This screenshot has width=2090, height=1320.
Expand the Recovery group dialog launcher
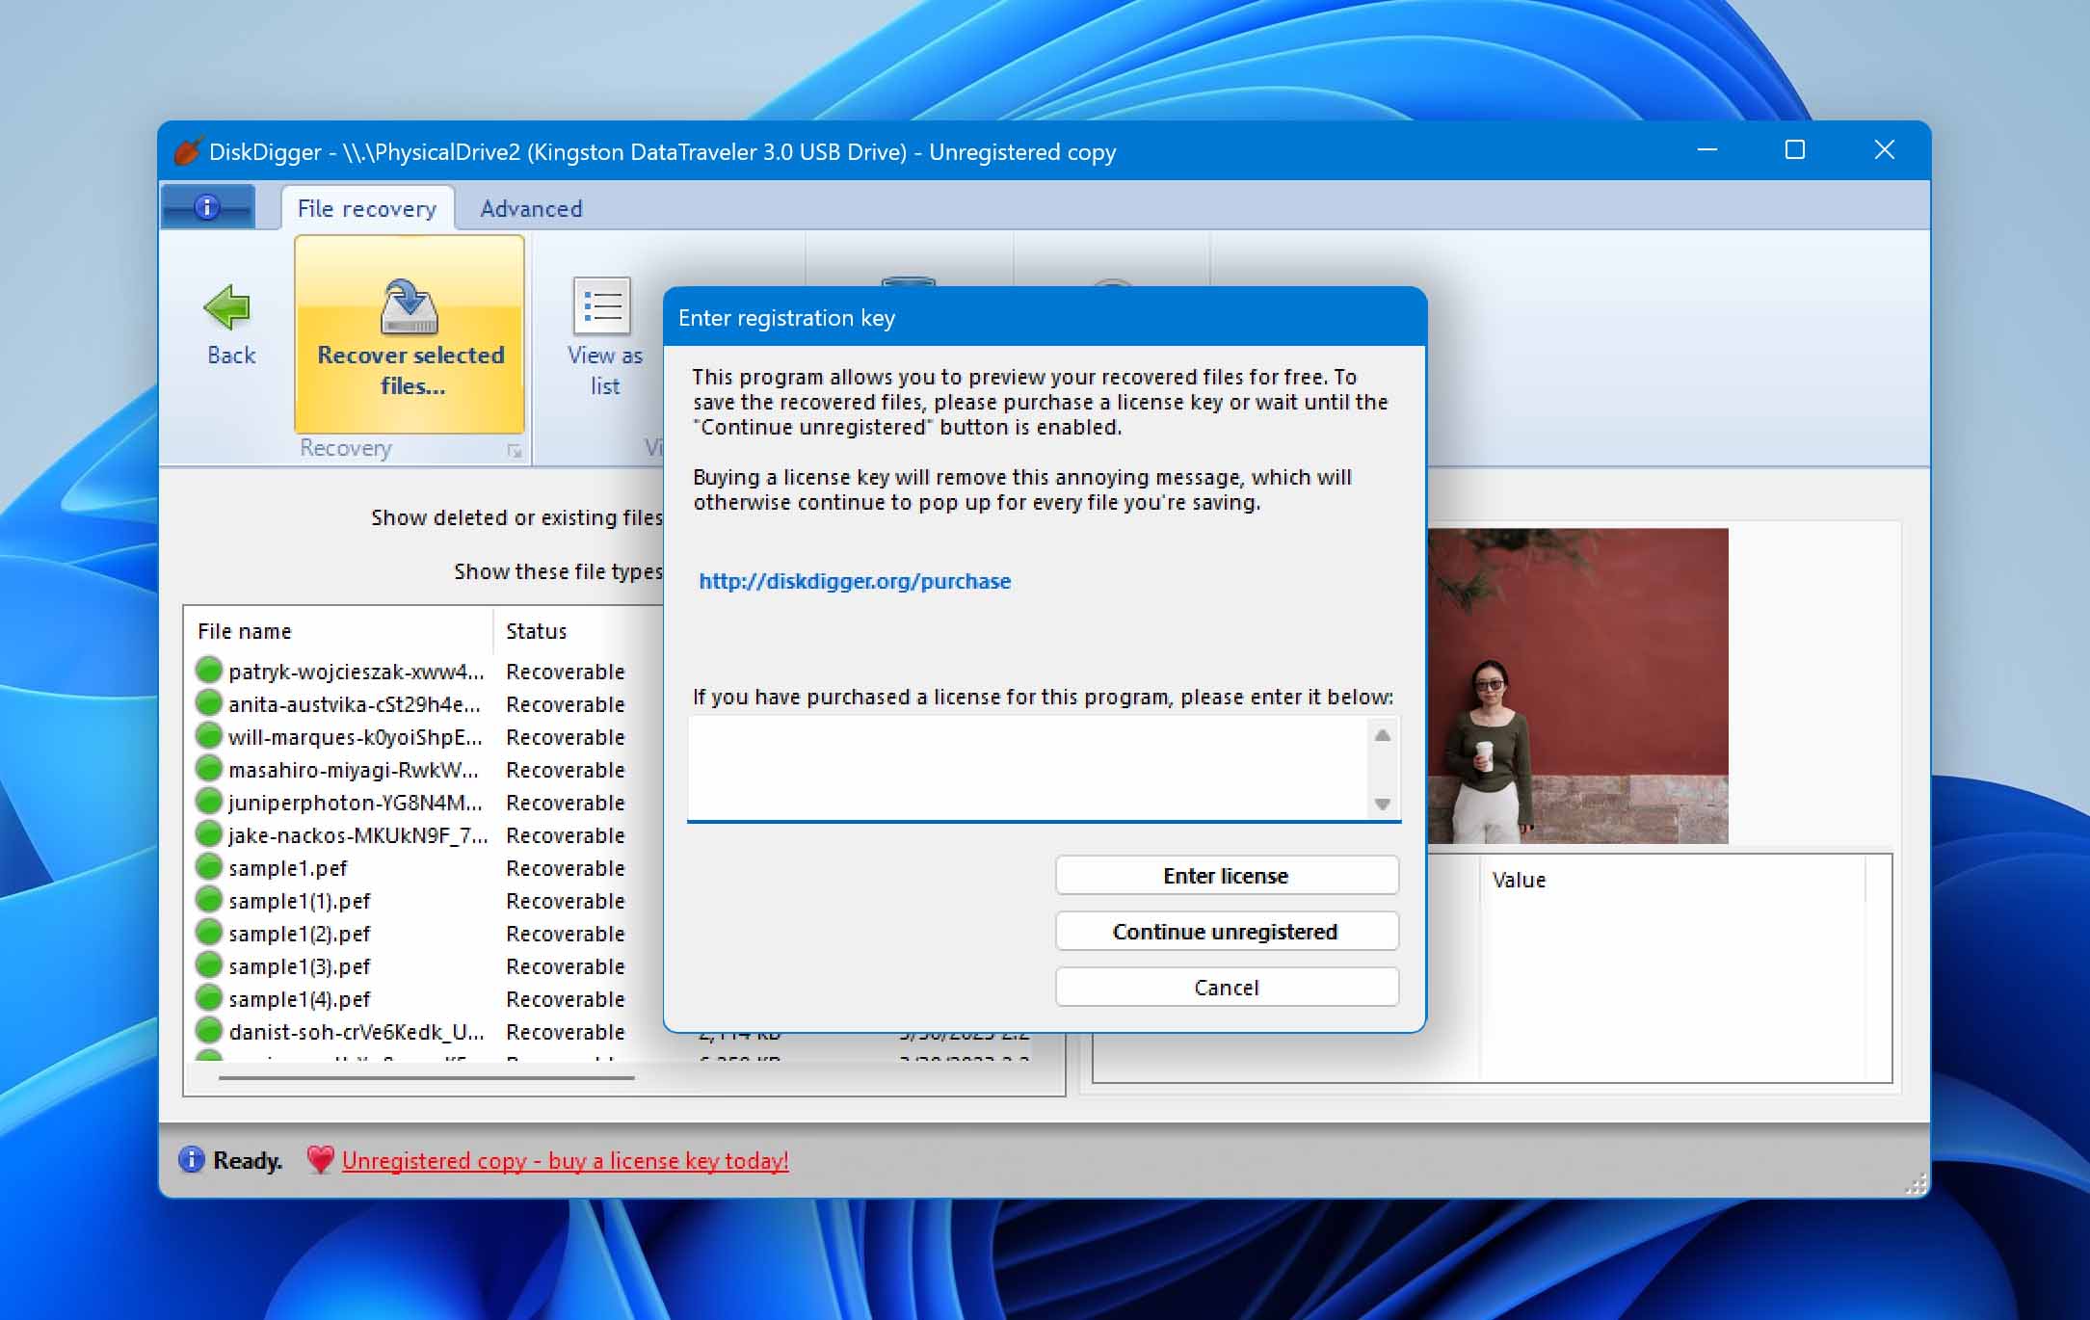(515, 451)
